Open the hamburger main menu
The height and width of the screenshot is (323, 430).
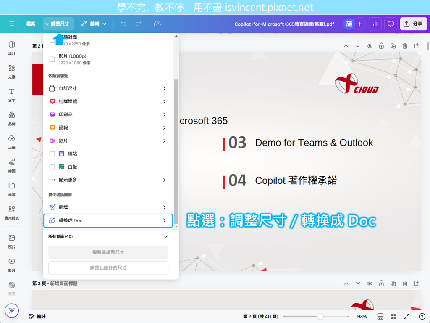pos(11,24)
